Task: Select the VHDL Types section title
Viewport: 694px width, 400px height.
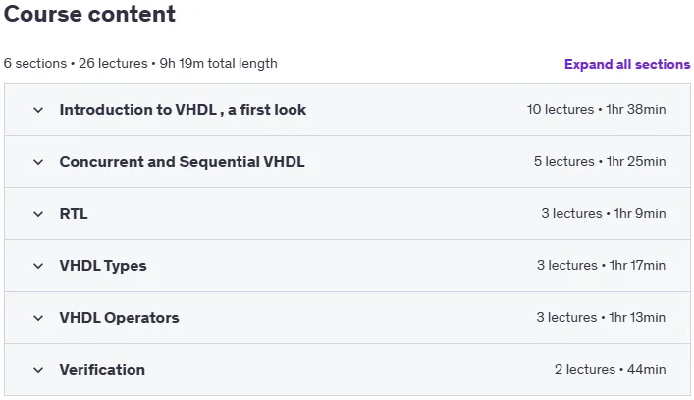Action: coord(103,266)
